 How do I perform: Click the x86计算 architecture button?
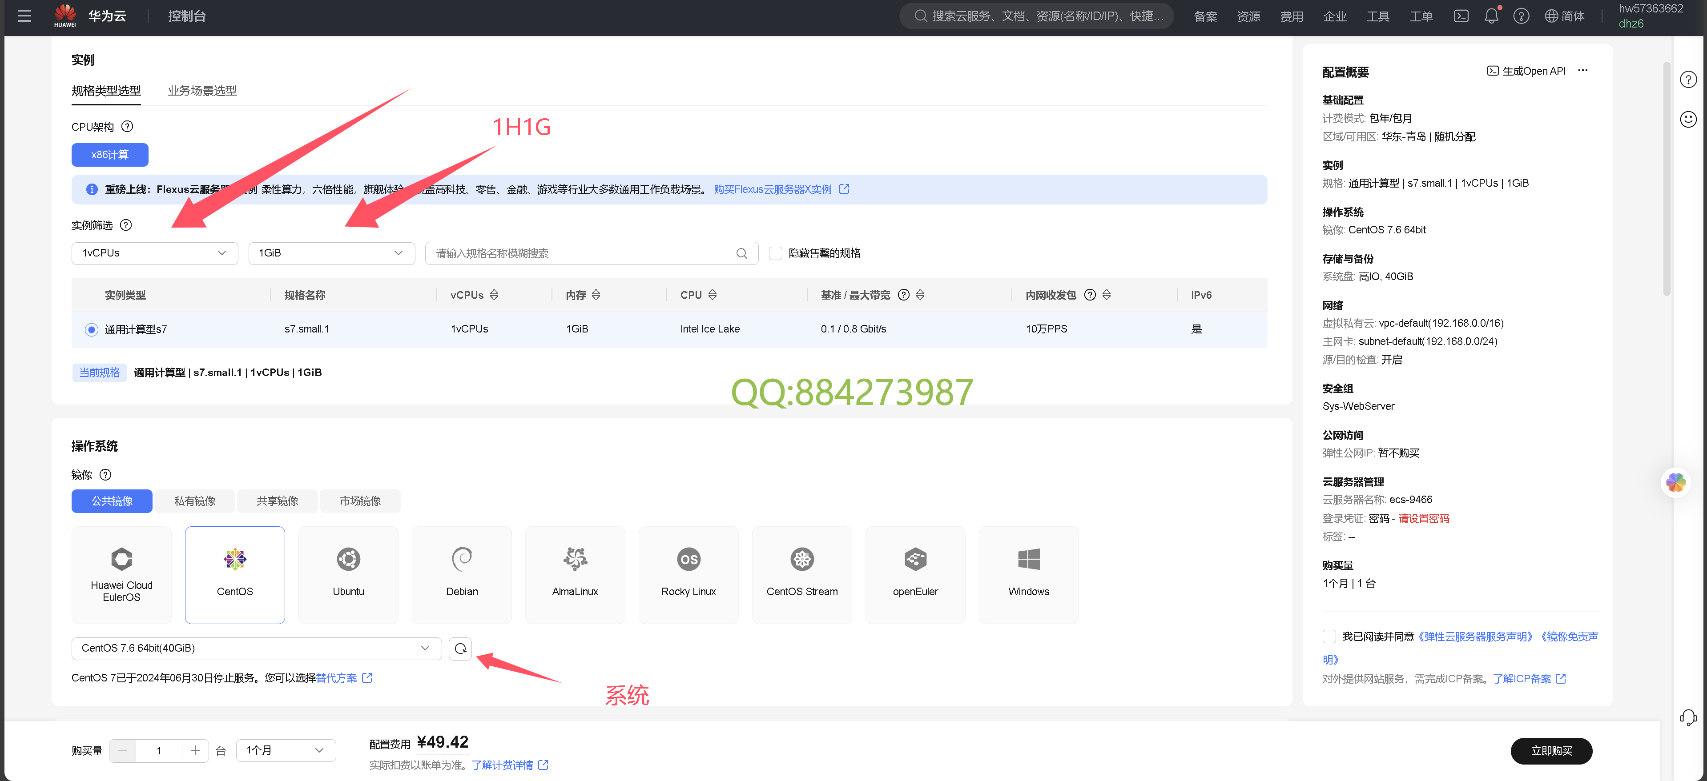click(x=110, y=154)
